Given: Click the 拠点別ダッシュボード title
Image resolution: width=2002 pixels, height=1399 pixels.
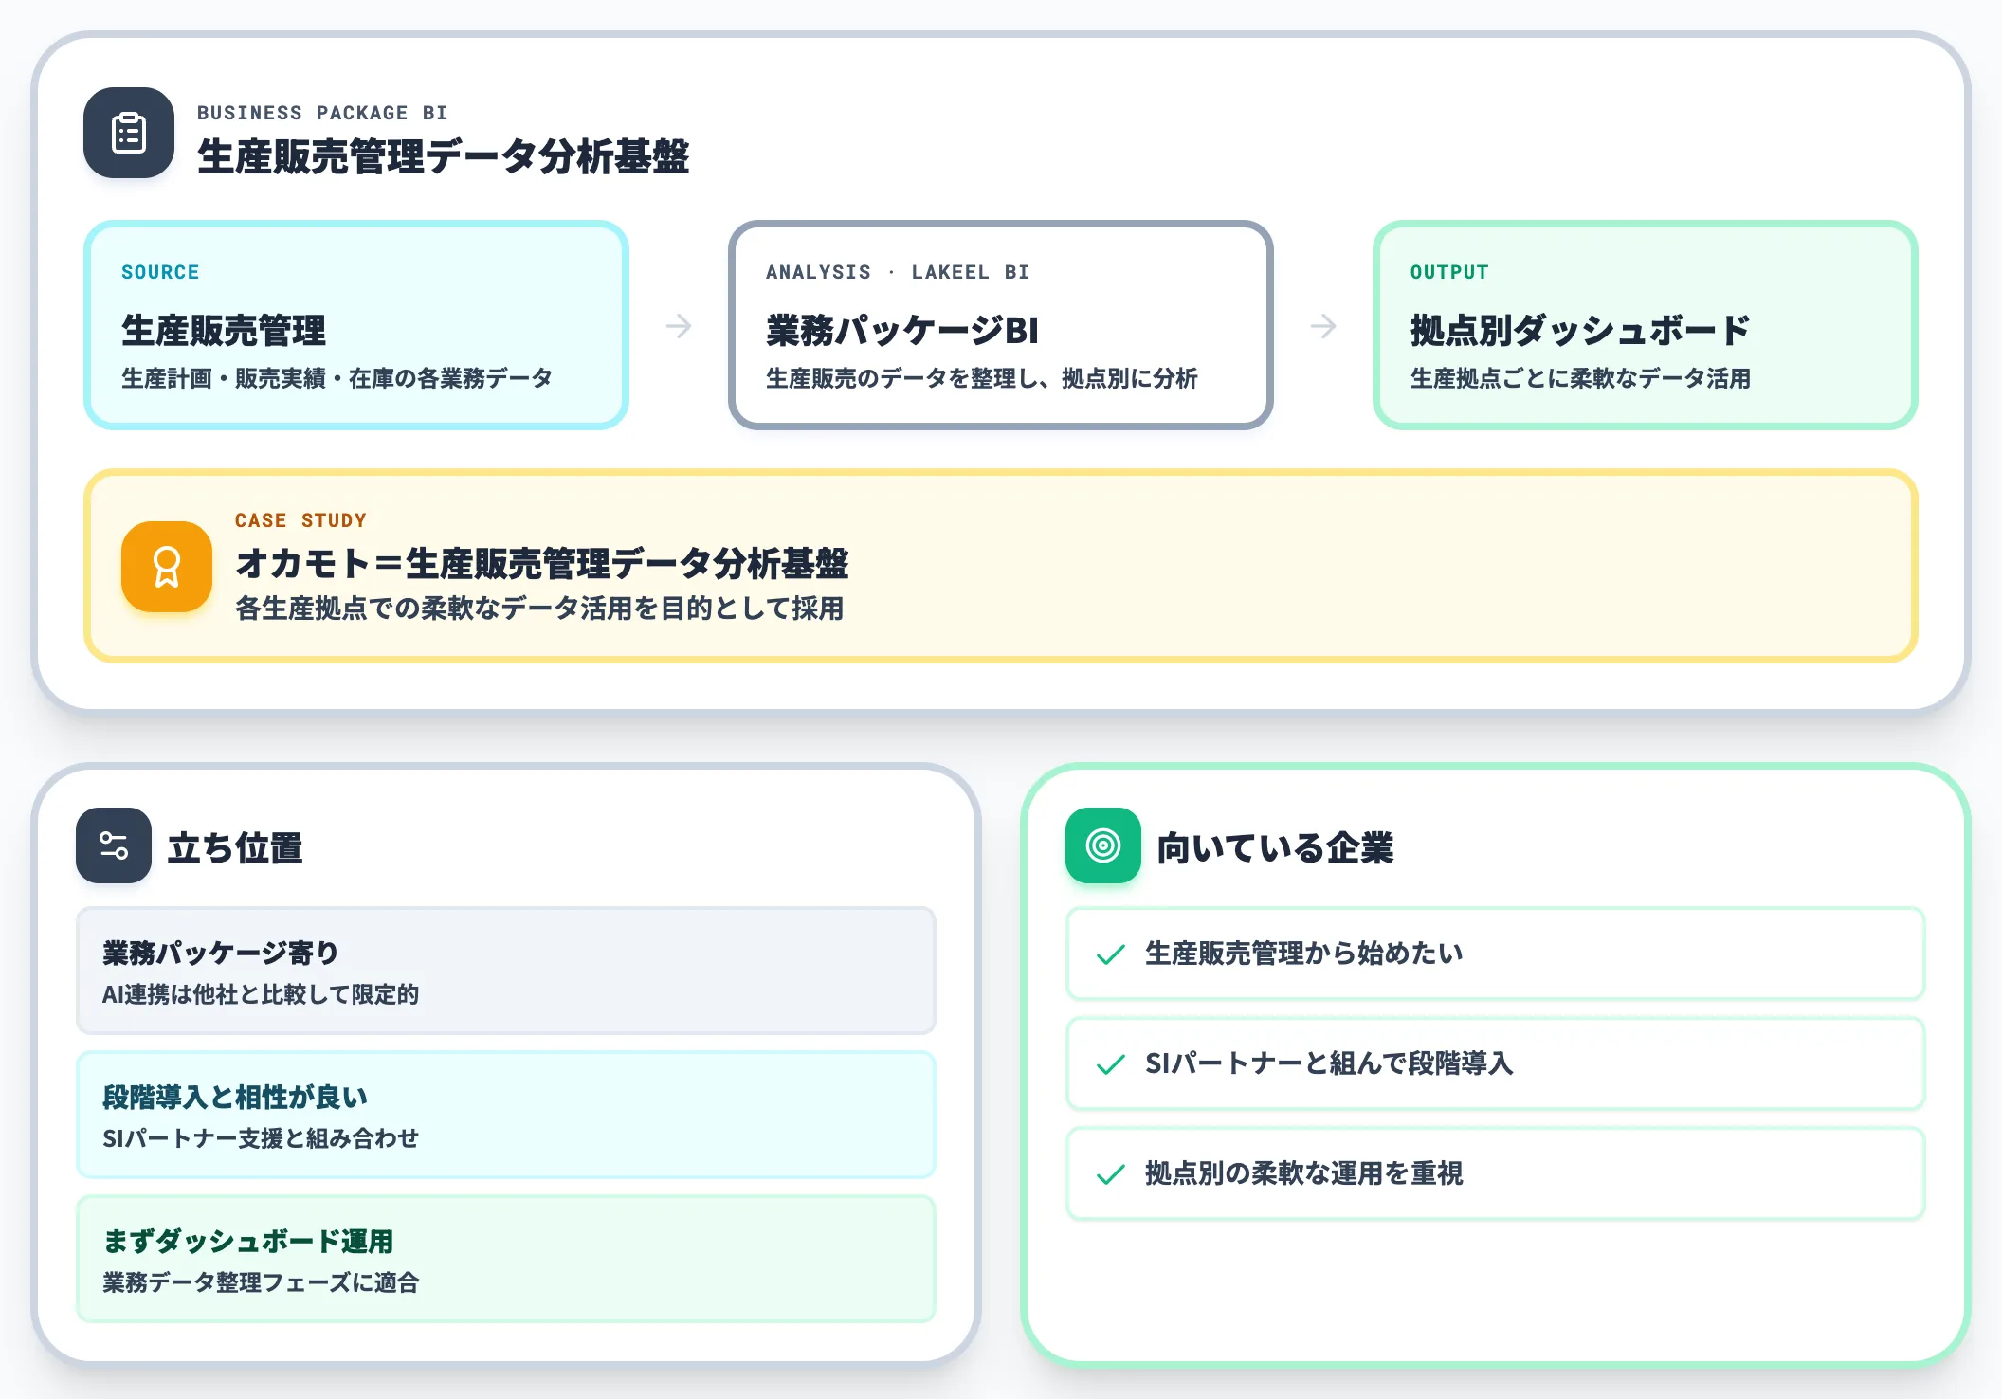Looking at the screenshot, I should click(x=1581, y=331).
